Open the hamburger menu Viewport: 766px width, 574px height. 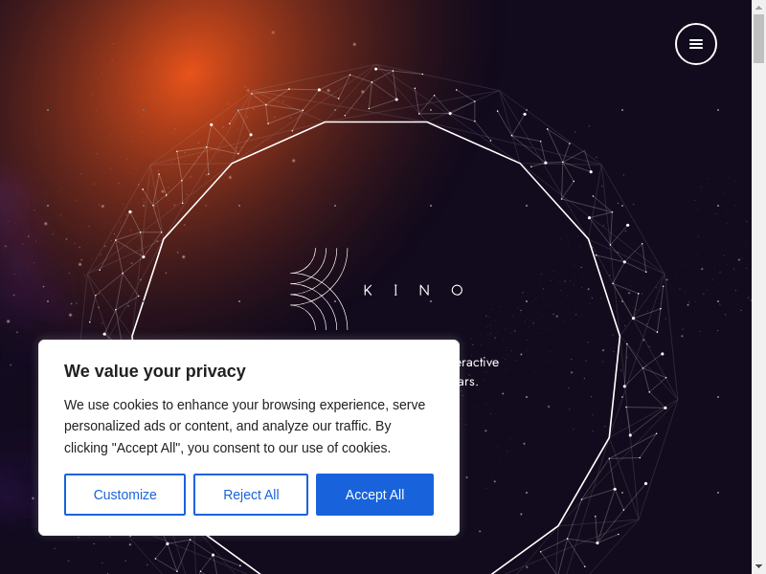pyautogui.click(x=696, y=44)
